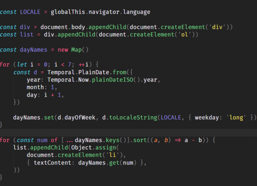
Task: Click the 'list' variable declaration name
Action: (x=27, y=34)
